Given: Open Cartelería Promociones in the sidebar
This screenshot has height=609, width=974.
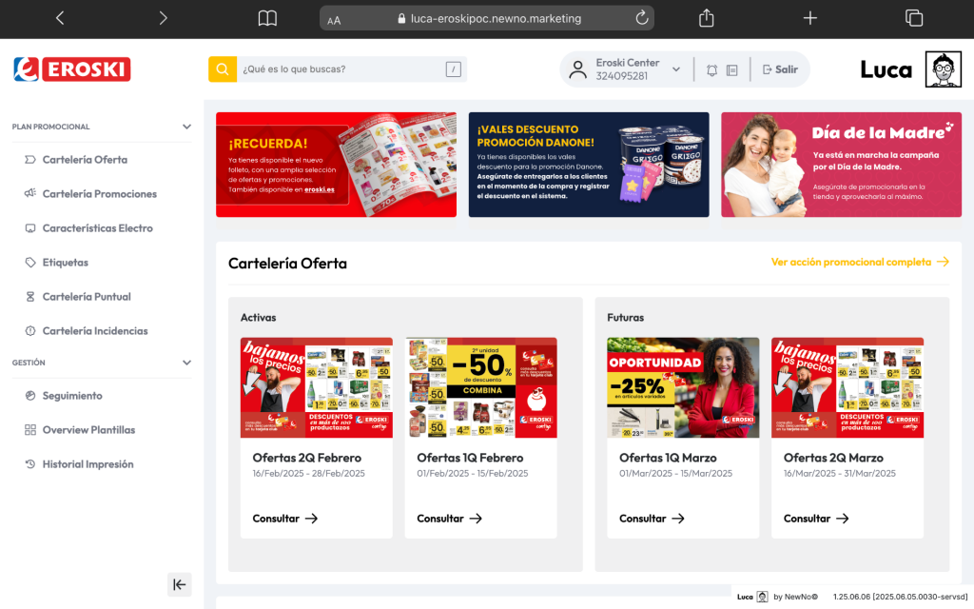Looking at the screenshot, I should point(99,194).
